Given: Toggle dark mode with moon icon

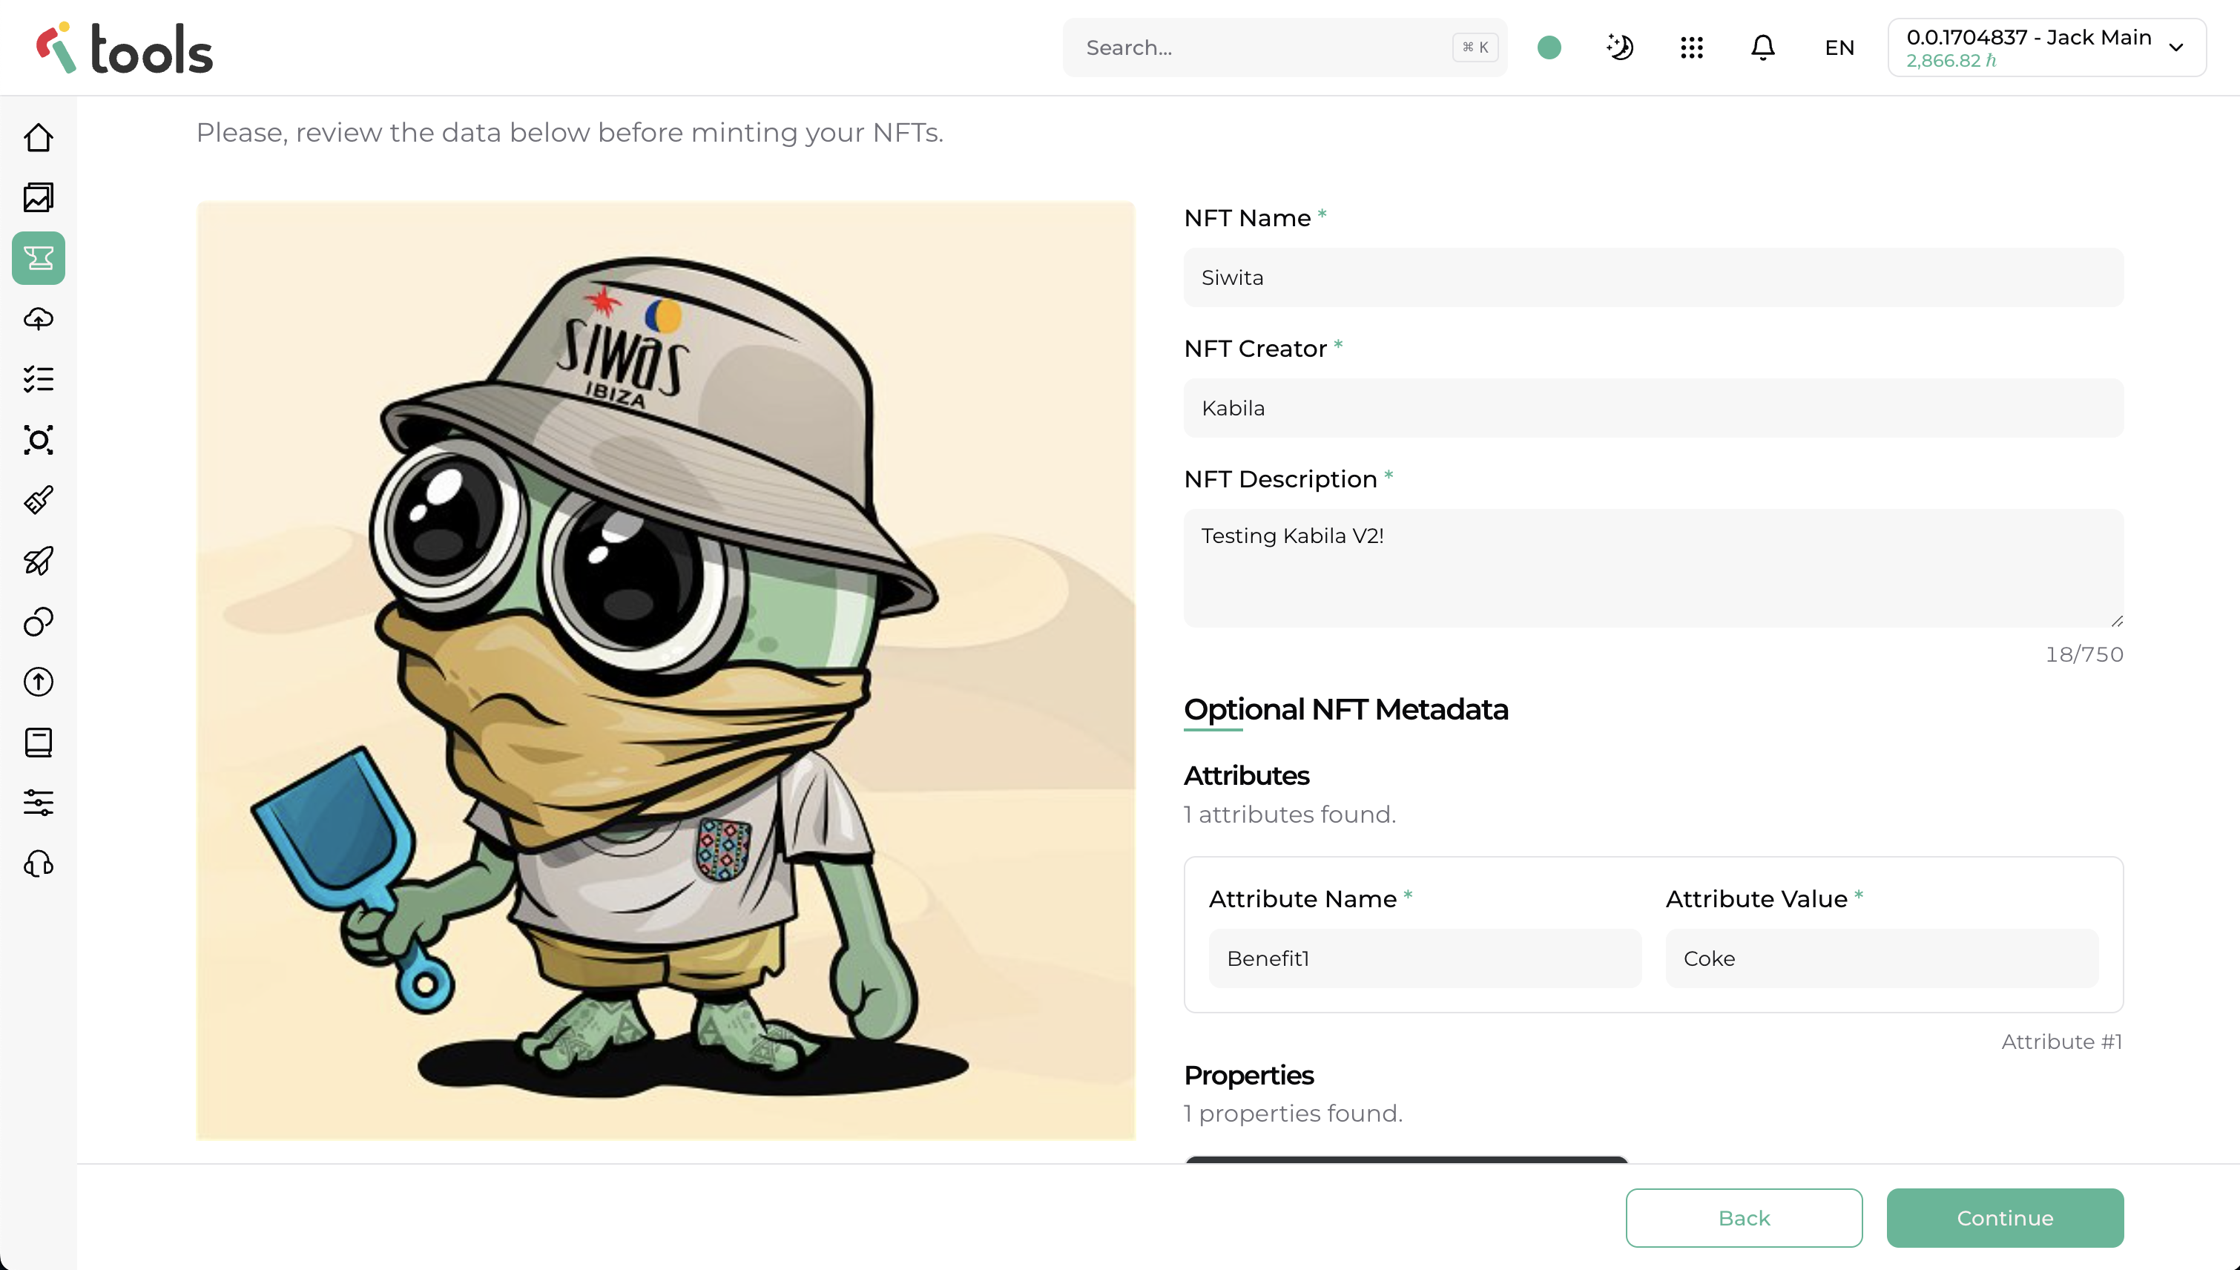Looking at the screenshot, I should pyautogui.click(x=1619, y=47).
